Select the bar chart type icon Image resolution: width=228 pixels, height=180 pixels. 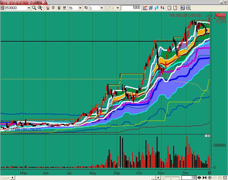click(151, 8)
